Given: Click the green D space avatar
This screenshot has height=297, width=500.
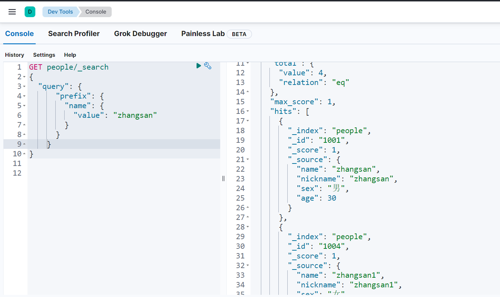Looking at the screenshot, I should pyautogui.click(x=30, y=12).
